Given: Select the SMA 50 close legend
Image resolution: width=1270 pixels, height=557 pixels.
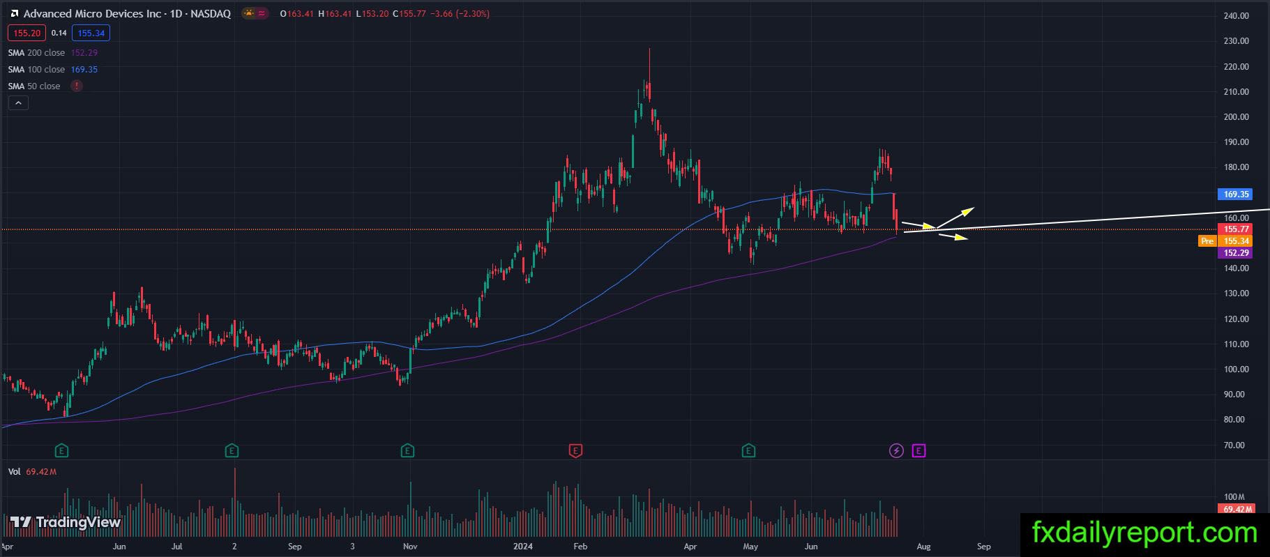Looking at the screenshot, I should [x=34, y=86].
